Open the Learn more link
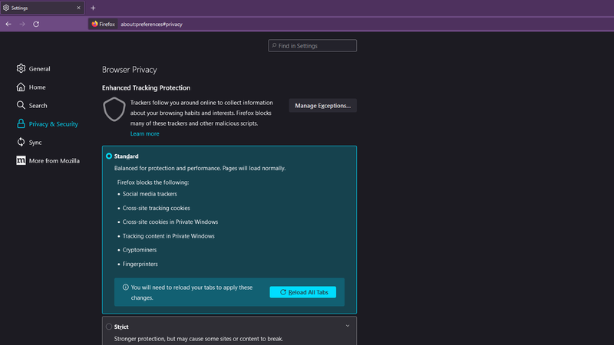 [x=144, y=133]
